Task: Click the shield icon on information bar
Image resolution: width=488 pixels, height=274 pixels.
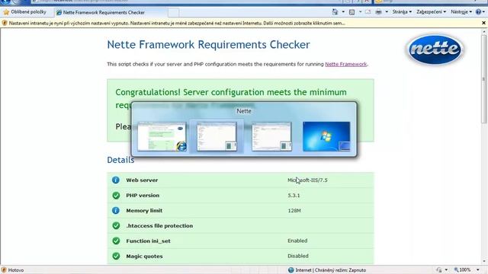Action: pos(5,23)
